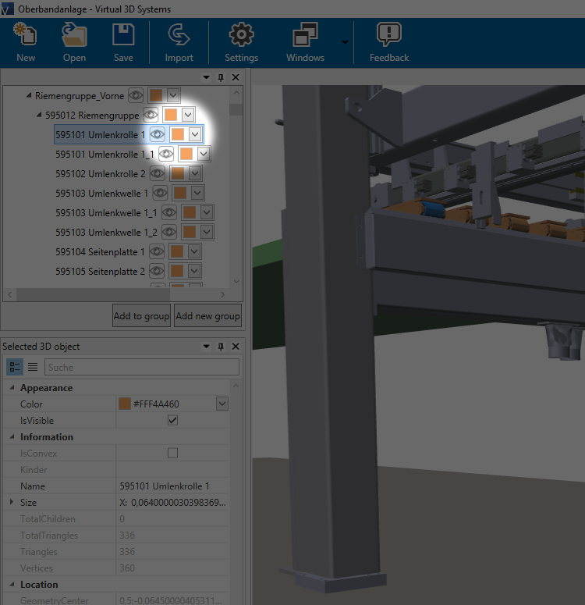Click tree vertical scrollbar down arrow
Screen dimensions: 585x605
[x=236, y=282]
